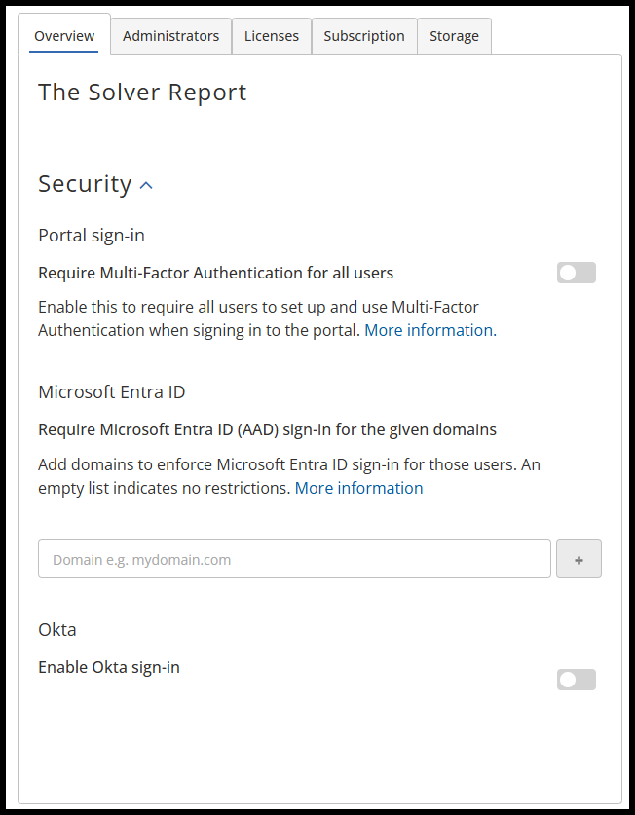
Task: Click the Microsoft Entra ID subheading
Action: [112, 392]
